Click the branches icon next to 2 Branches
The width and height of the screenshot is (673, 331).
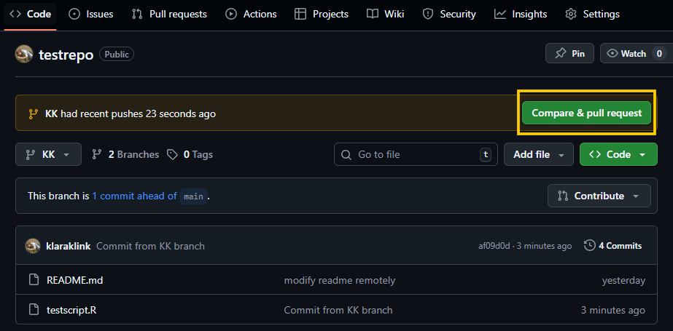[96, 154]
